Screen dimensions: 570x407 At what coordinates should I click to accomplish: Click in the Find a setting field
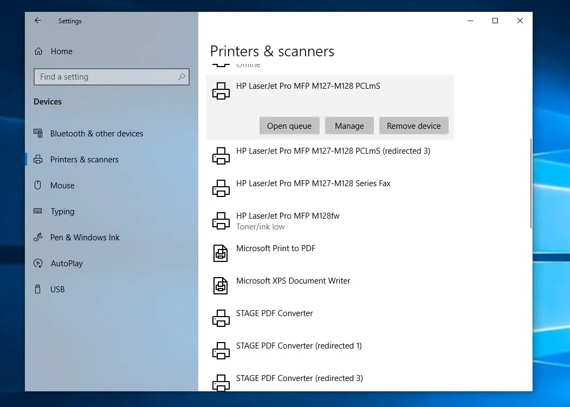112,77
